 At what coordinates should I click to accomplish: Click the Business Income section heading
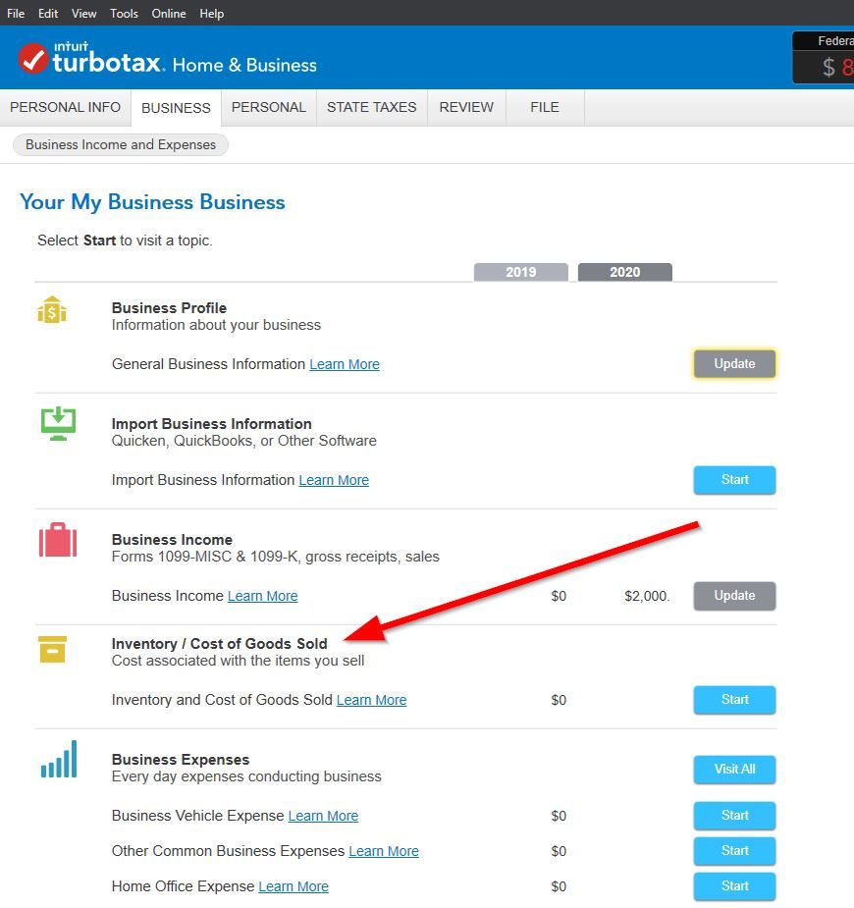coord(172,540)
